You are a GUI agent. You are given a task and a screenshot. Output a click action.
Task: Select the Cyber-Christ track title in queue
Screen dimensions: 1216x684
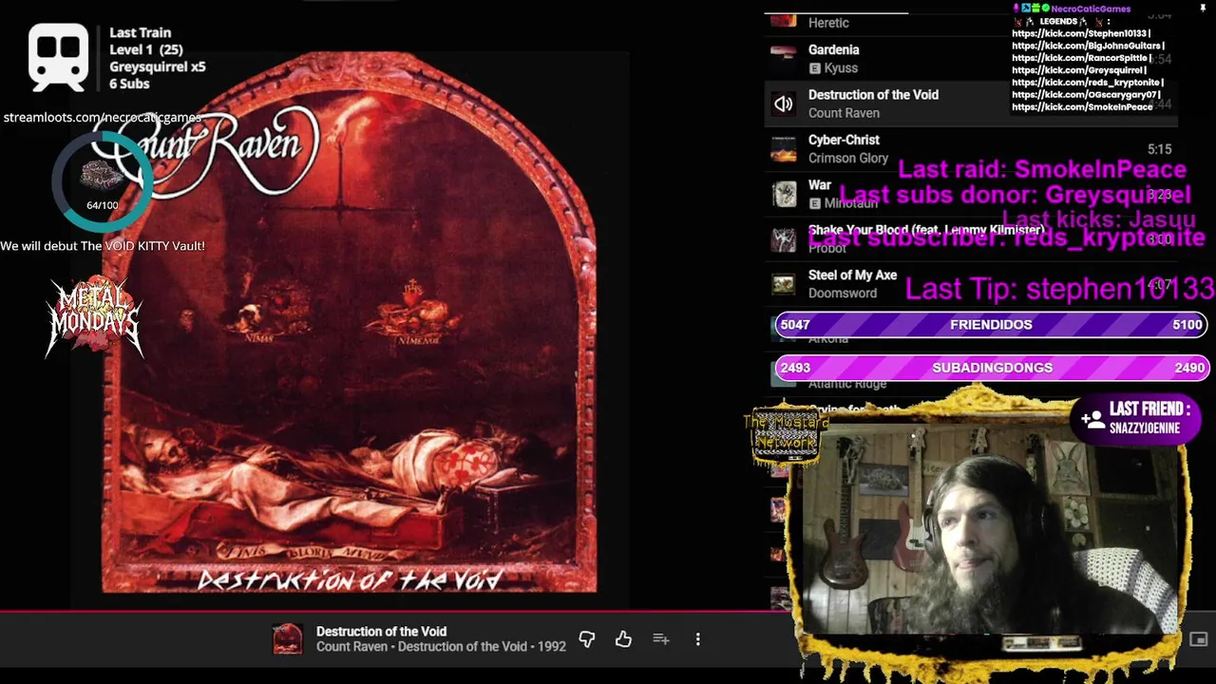pyautogui.click(x=844, y=140)
